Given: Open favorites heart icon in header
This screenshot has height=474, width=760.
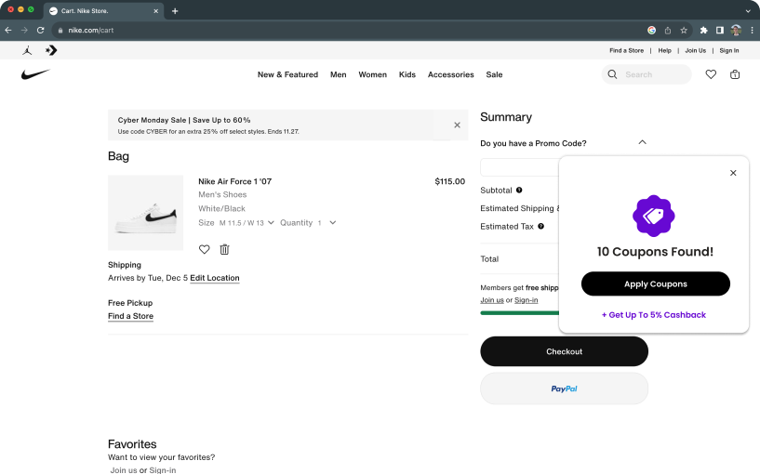Looking at the screenshot, I should coord(711,74).
